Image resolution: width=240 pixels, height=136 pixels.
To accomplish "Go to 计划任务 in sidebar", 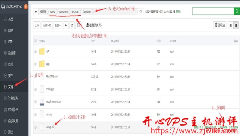I will [13, 98].
